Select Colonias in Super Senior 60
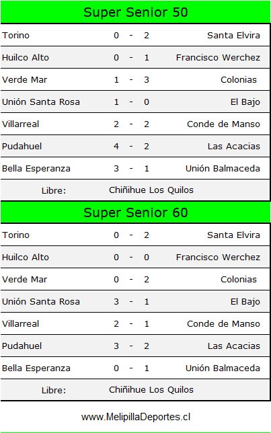Image resolution: width=271 pixels, height=433 pixels. point(239,279)
